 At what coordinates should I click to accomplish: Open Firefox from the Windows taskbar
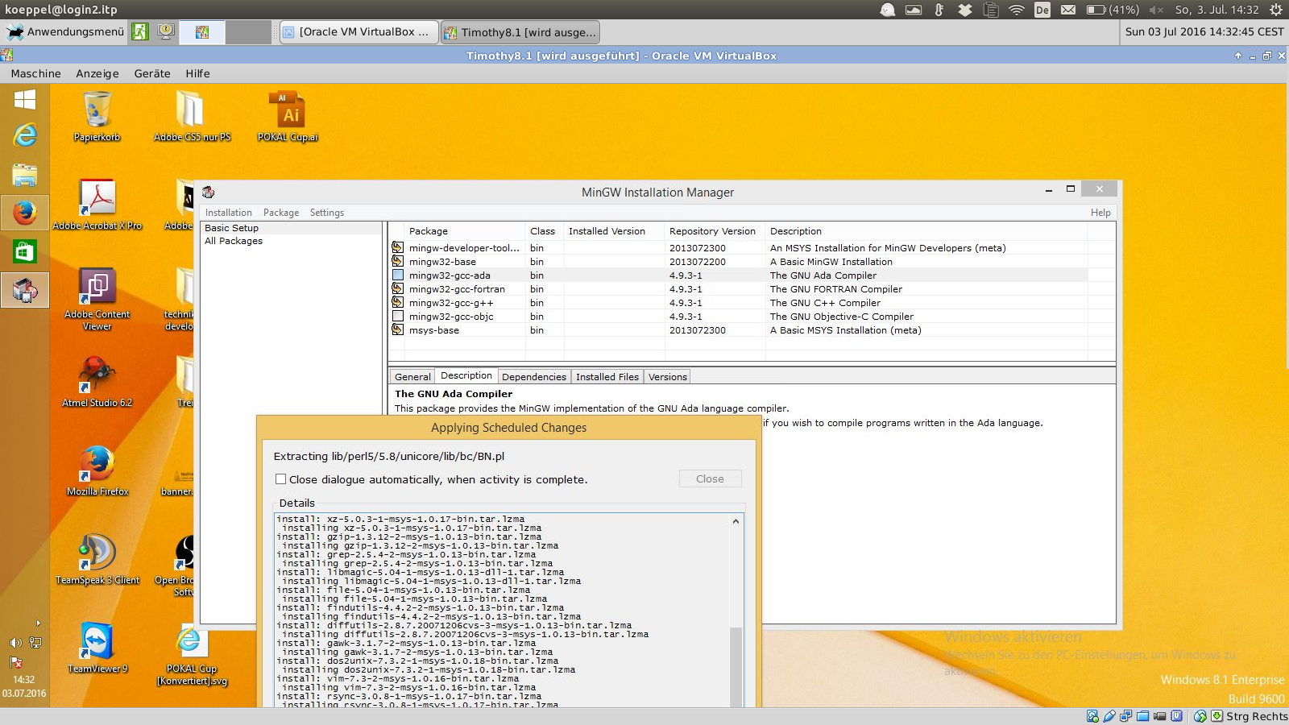pos(25,213)
